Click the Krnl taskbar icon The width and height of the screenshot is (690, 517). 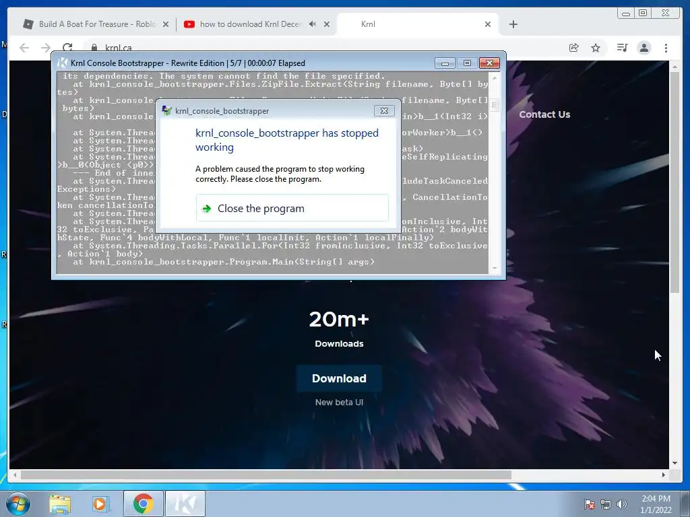pos(185,504)
